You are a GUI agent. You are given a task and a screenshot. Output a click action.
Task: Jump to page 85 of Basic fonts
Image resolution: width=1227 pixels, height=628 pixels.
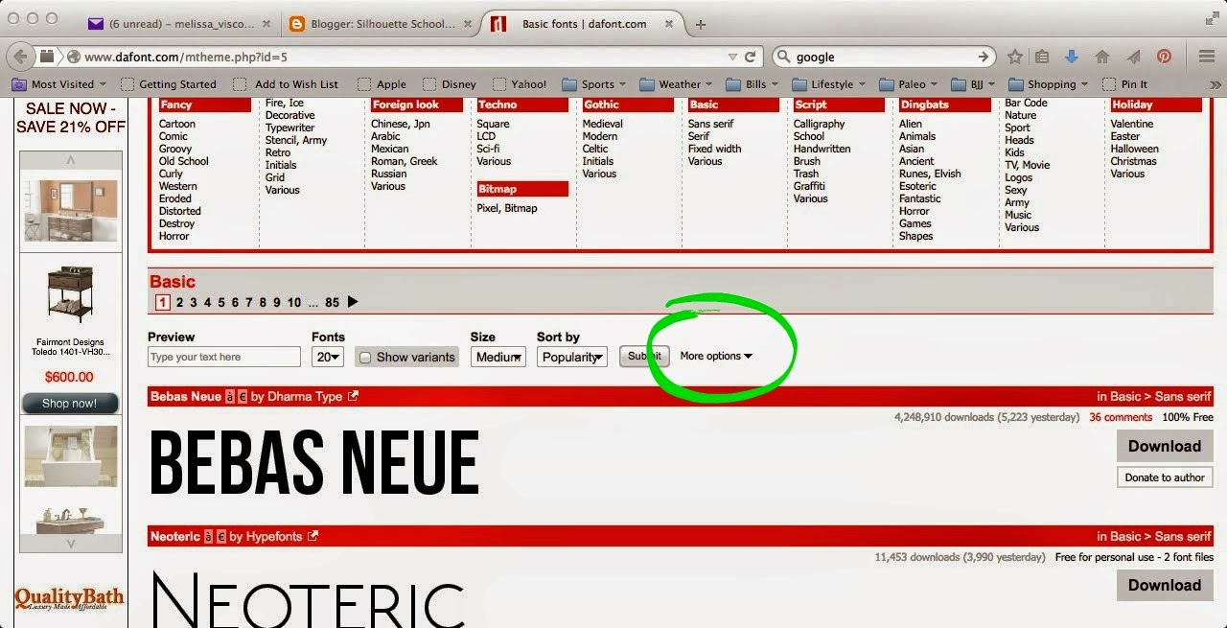(332, 302)
